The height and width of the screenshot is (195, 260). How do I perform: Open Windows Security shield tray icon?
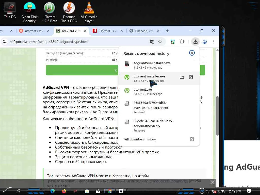pyautogui.click(x=202, y=191)
